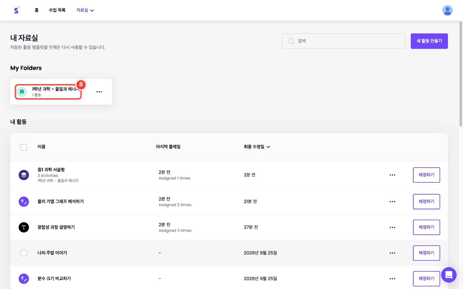Screen dimensions: 463x289
Task: Expand the 자료실 dropdown menu
Action: click(x=85, y=10)
